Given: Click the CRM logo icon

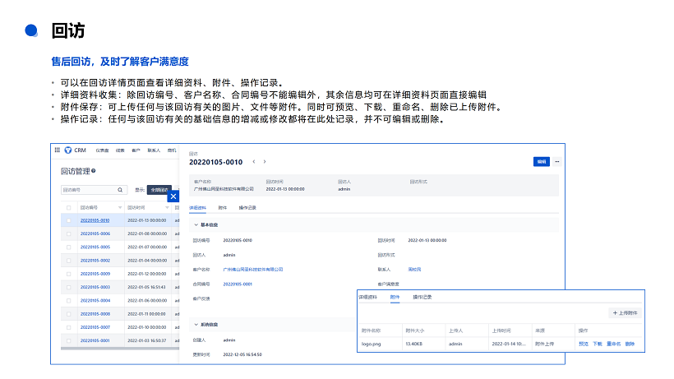Looking at the screenshot, I should tap(68, 150).
